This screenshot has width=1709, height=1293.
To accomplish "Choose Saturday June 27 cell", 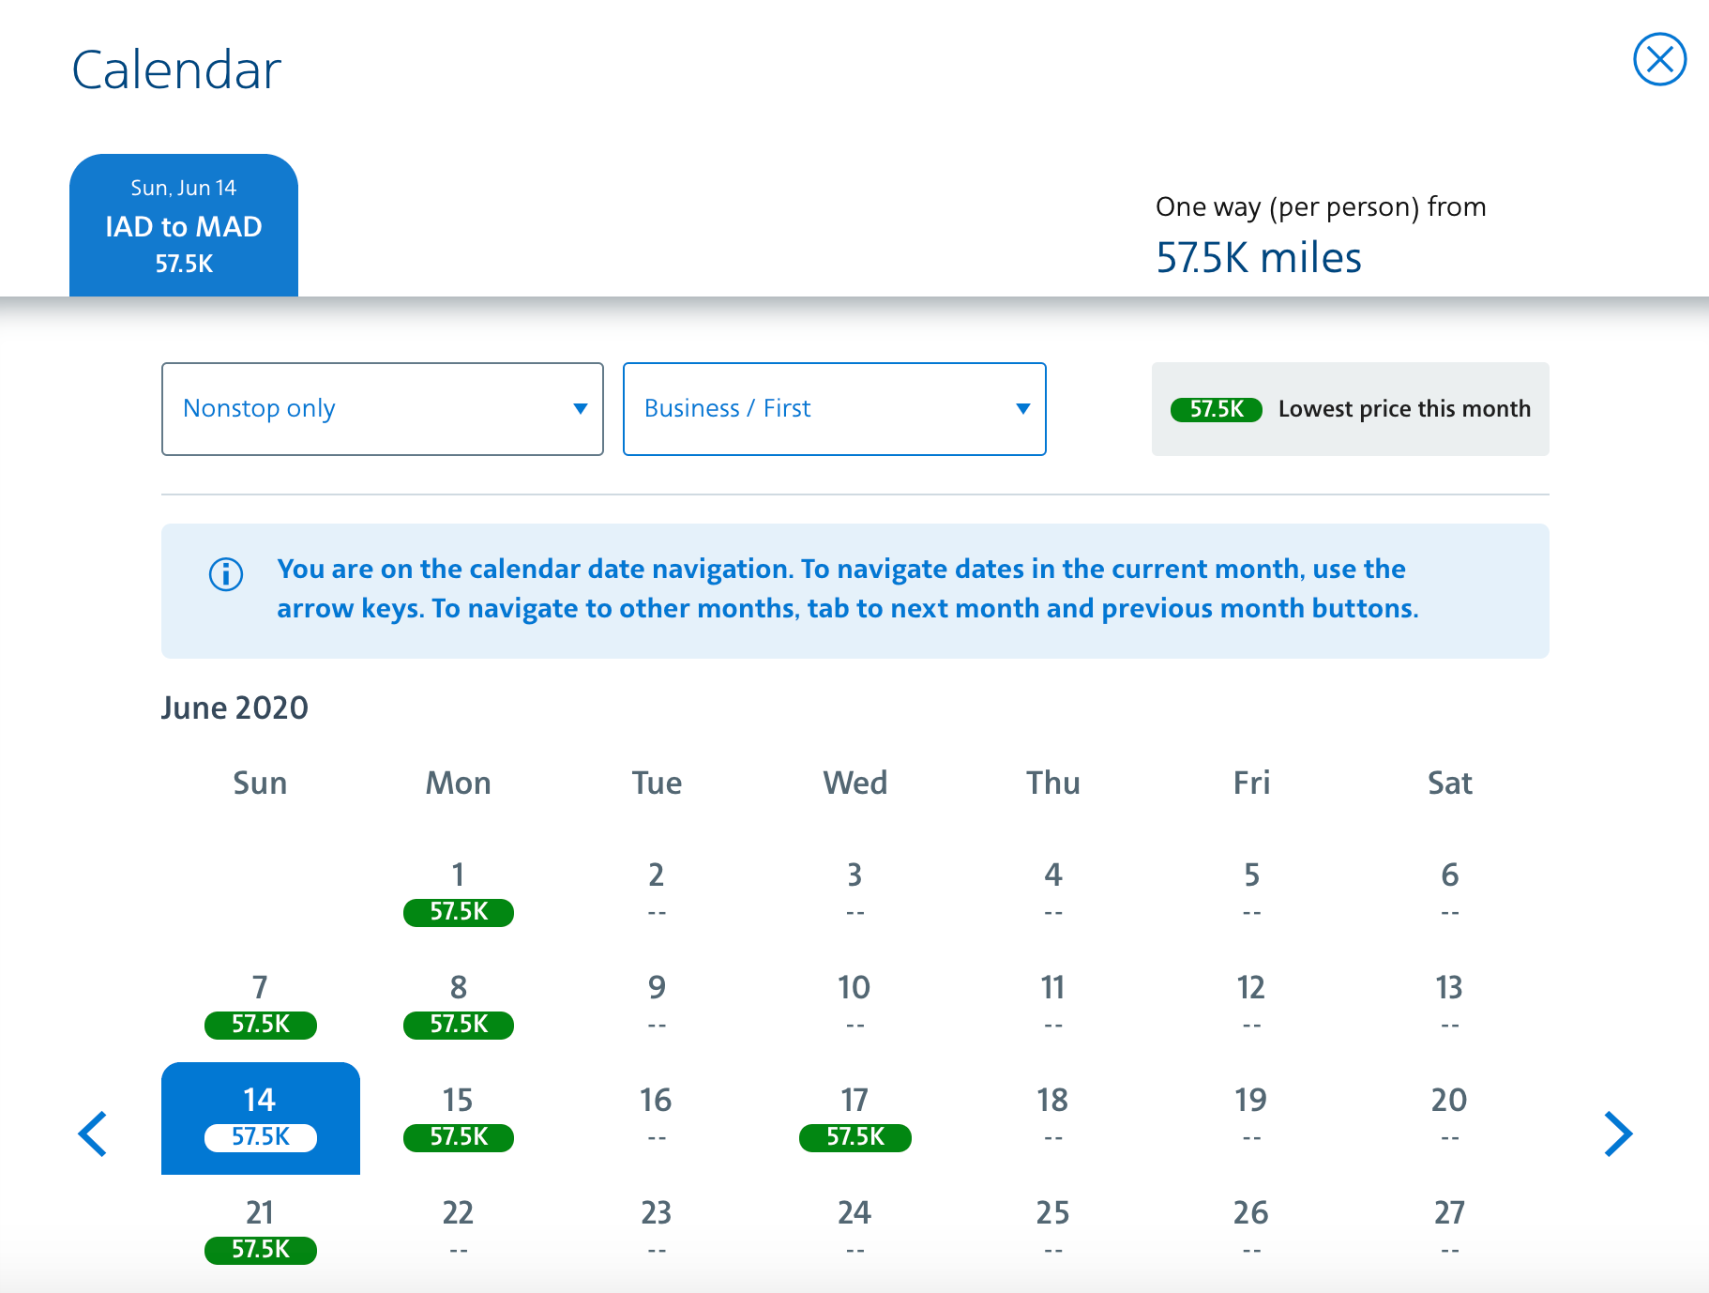I will pos(1449,1230).
